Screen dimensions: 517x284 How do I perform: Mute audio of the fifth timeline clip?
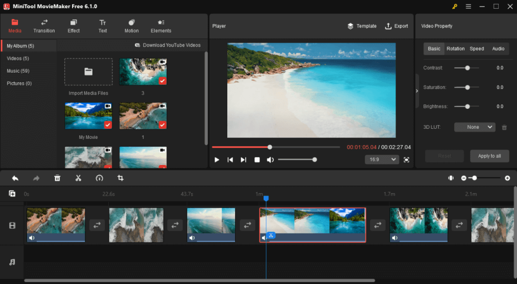pyautogui.click(x=395, y=238)
